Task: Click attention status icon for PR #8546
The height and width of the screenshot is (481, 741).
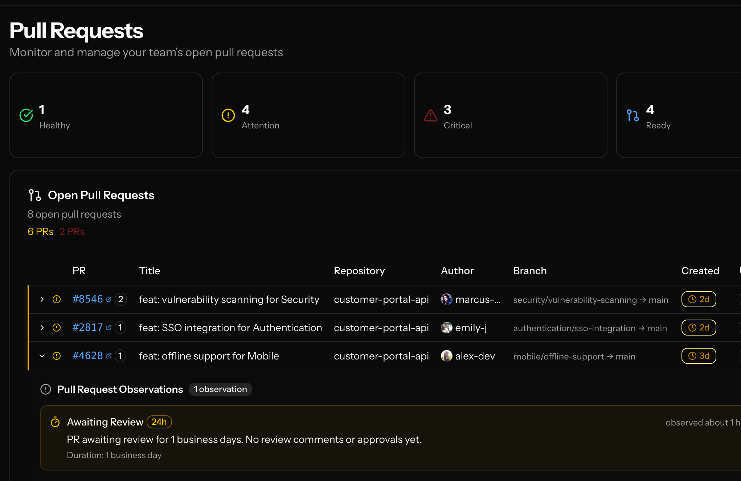Action: [x=57, y=299]
